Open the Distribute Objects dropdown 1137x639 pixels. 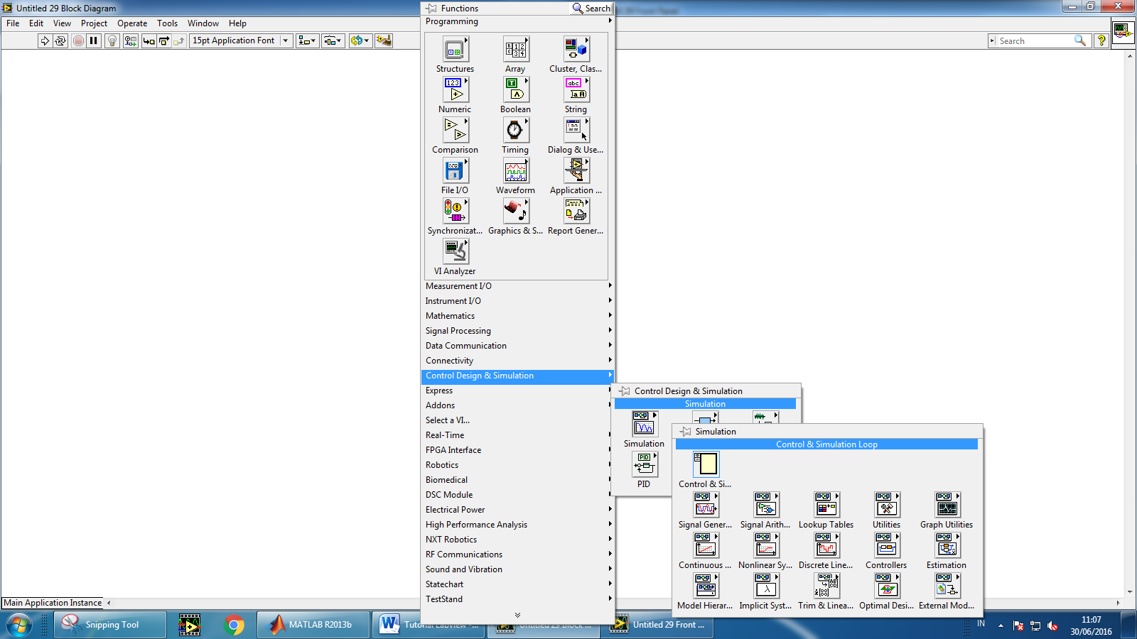coord(333,40)
